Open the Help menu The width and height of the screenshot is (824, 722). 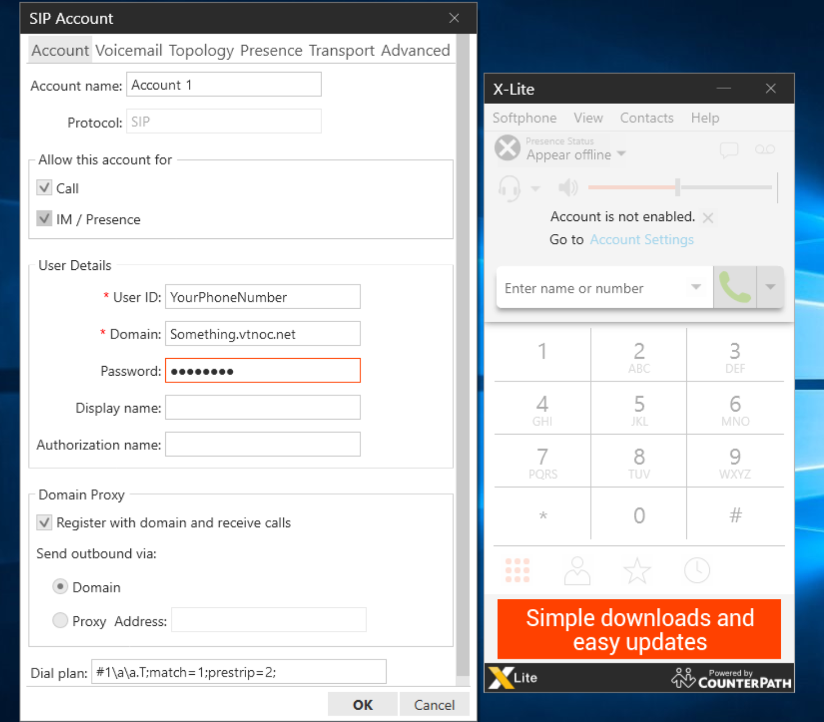[705, 118]
